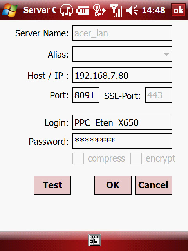
Task: Focus the Password field
Action: tap(122, 141)
